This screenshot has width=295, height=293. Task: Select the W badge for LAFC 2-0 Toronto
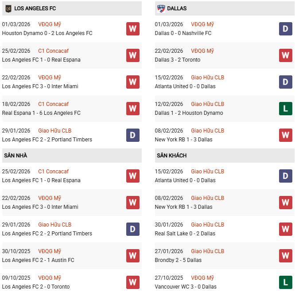pos(132,282)
